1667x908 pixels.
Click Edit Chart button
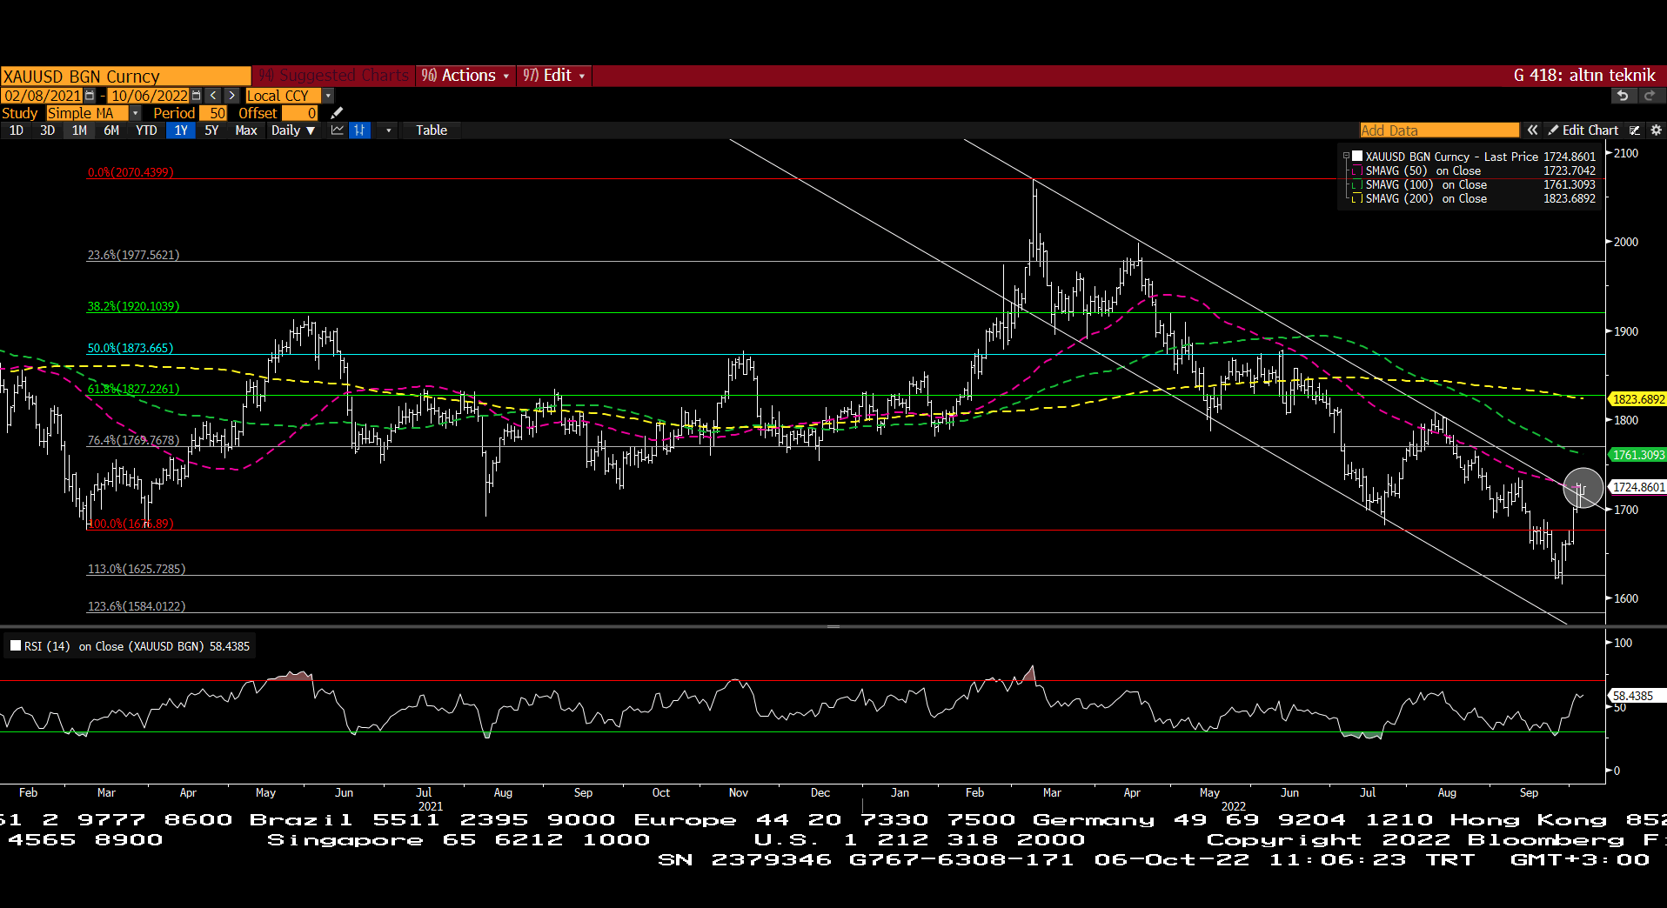1583,130
